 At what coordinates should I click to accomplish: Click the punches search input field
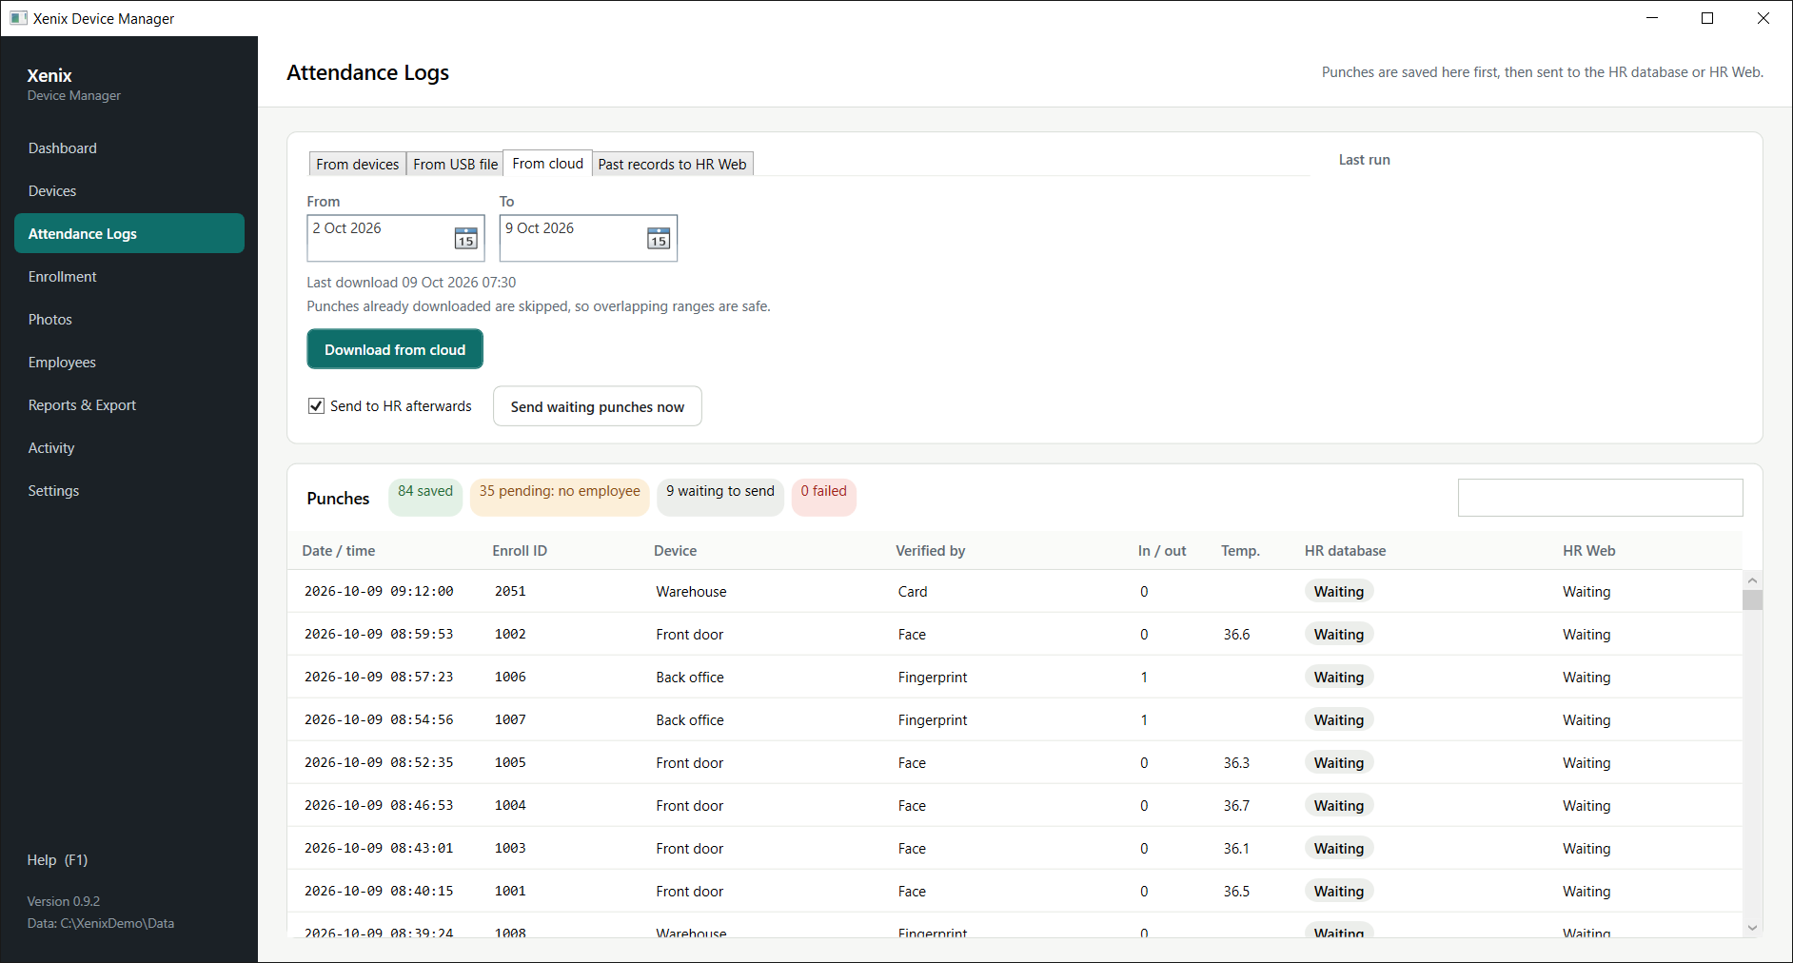[1600, 498]
